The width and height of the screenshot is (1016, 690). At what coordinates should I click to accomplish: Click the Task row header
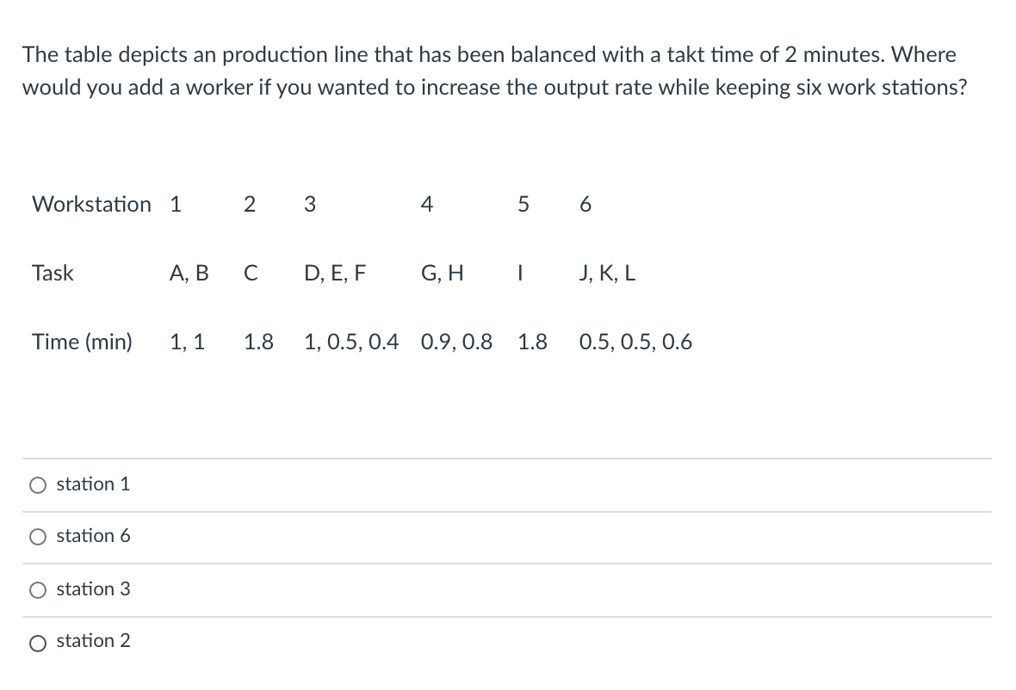(x=53, y=273)
